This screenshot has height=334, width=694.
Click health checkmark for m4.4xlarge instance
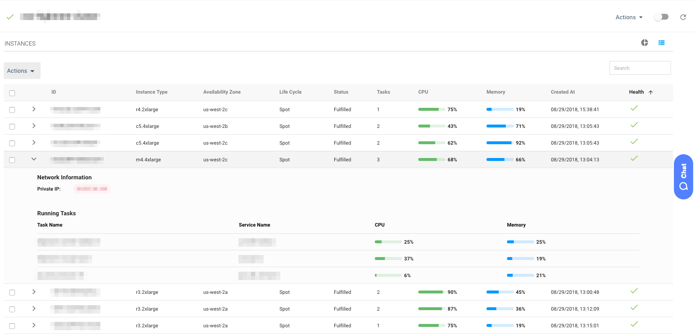634,158
